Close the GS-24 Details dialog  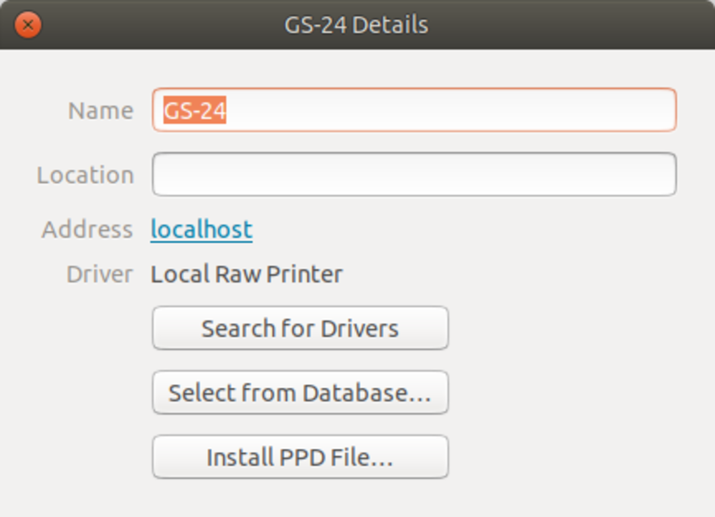(28, 25)
